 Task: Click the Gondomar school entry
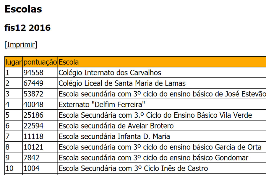pos(153,158)
